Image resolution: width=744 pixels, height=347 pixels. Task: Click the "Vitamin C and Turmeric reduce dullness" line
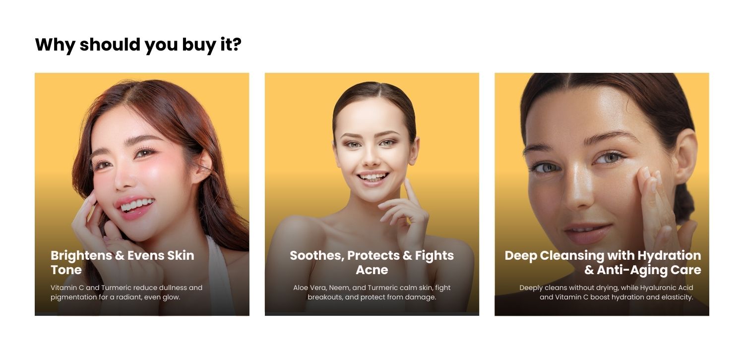126,288
